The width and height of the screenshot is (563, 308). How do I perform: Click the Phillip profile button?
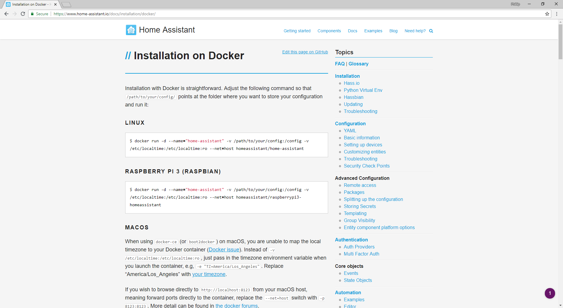[515, 4]
